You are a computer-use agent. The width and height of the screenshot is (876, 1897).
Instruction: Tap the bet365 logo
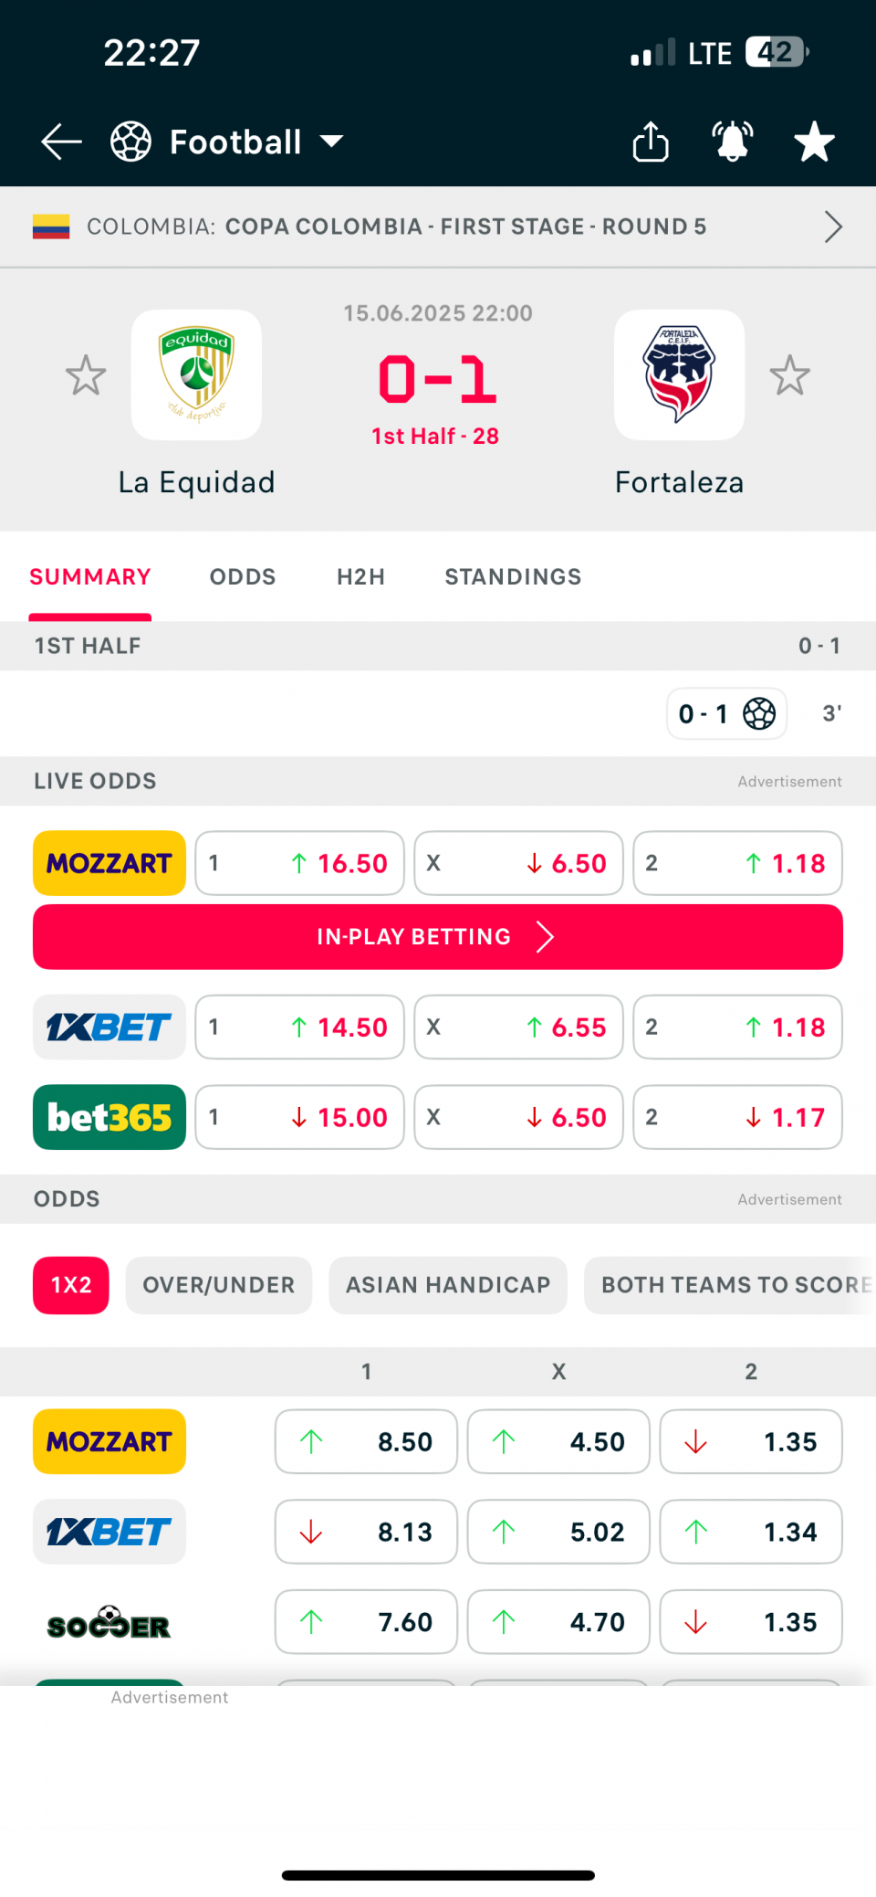click(x=109, y=1117)
